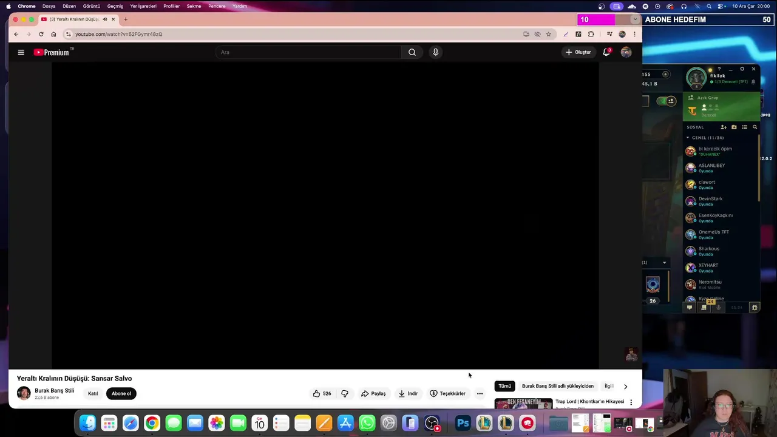Open the Düzen menu
The image size is (777, 437).
[x=69, y=6]
